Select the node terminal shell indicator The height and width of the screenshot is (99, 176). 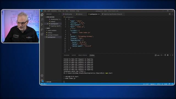(x=157, y=55)
